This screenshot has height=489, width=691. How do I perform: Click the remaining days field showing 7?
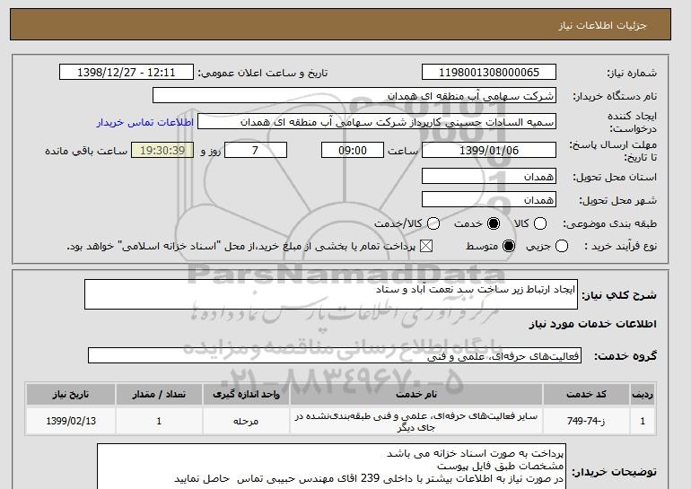[x=256, y=150]
